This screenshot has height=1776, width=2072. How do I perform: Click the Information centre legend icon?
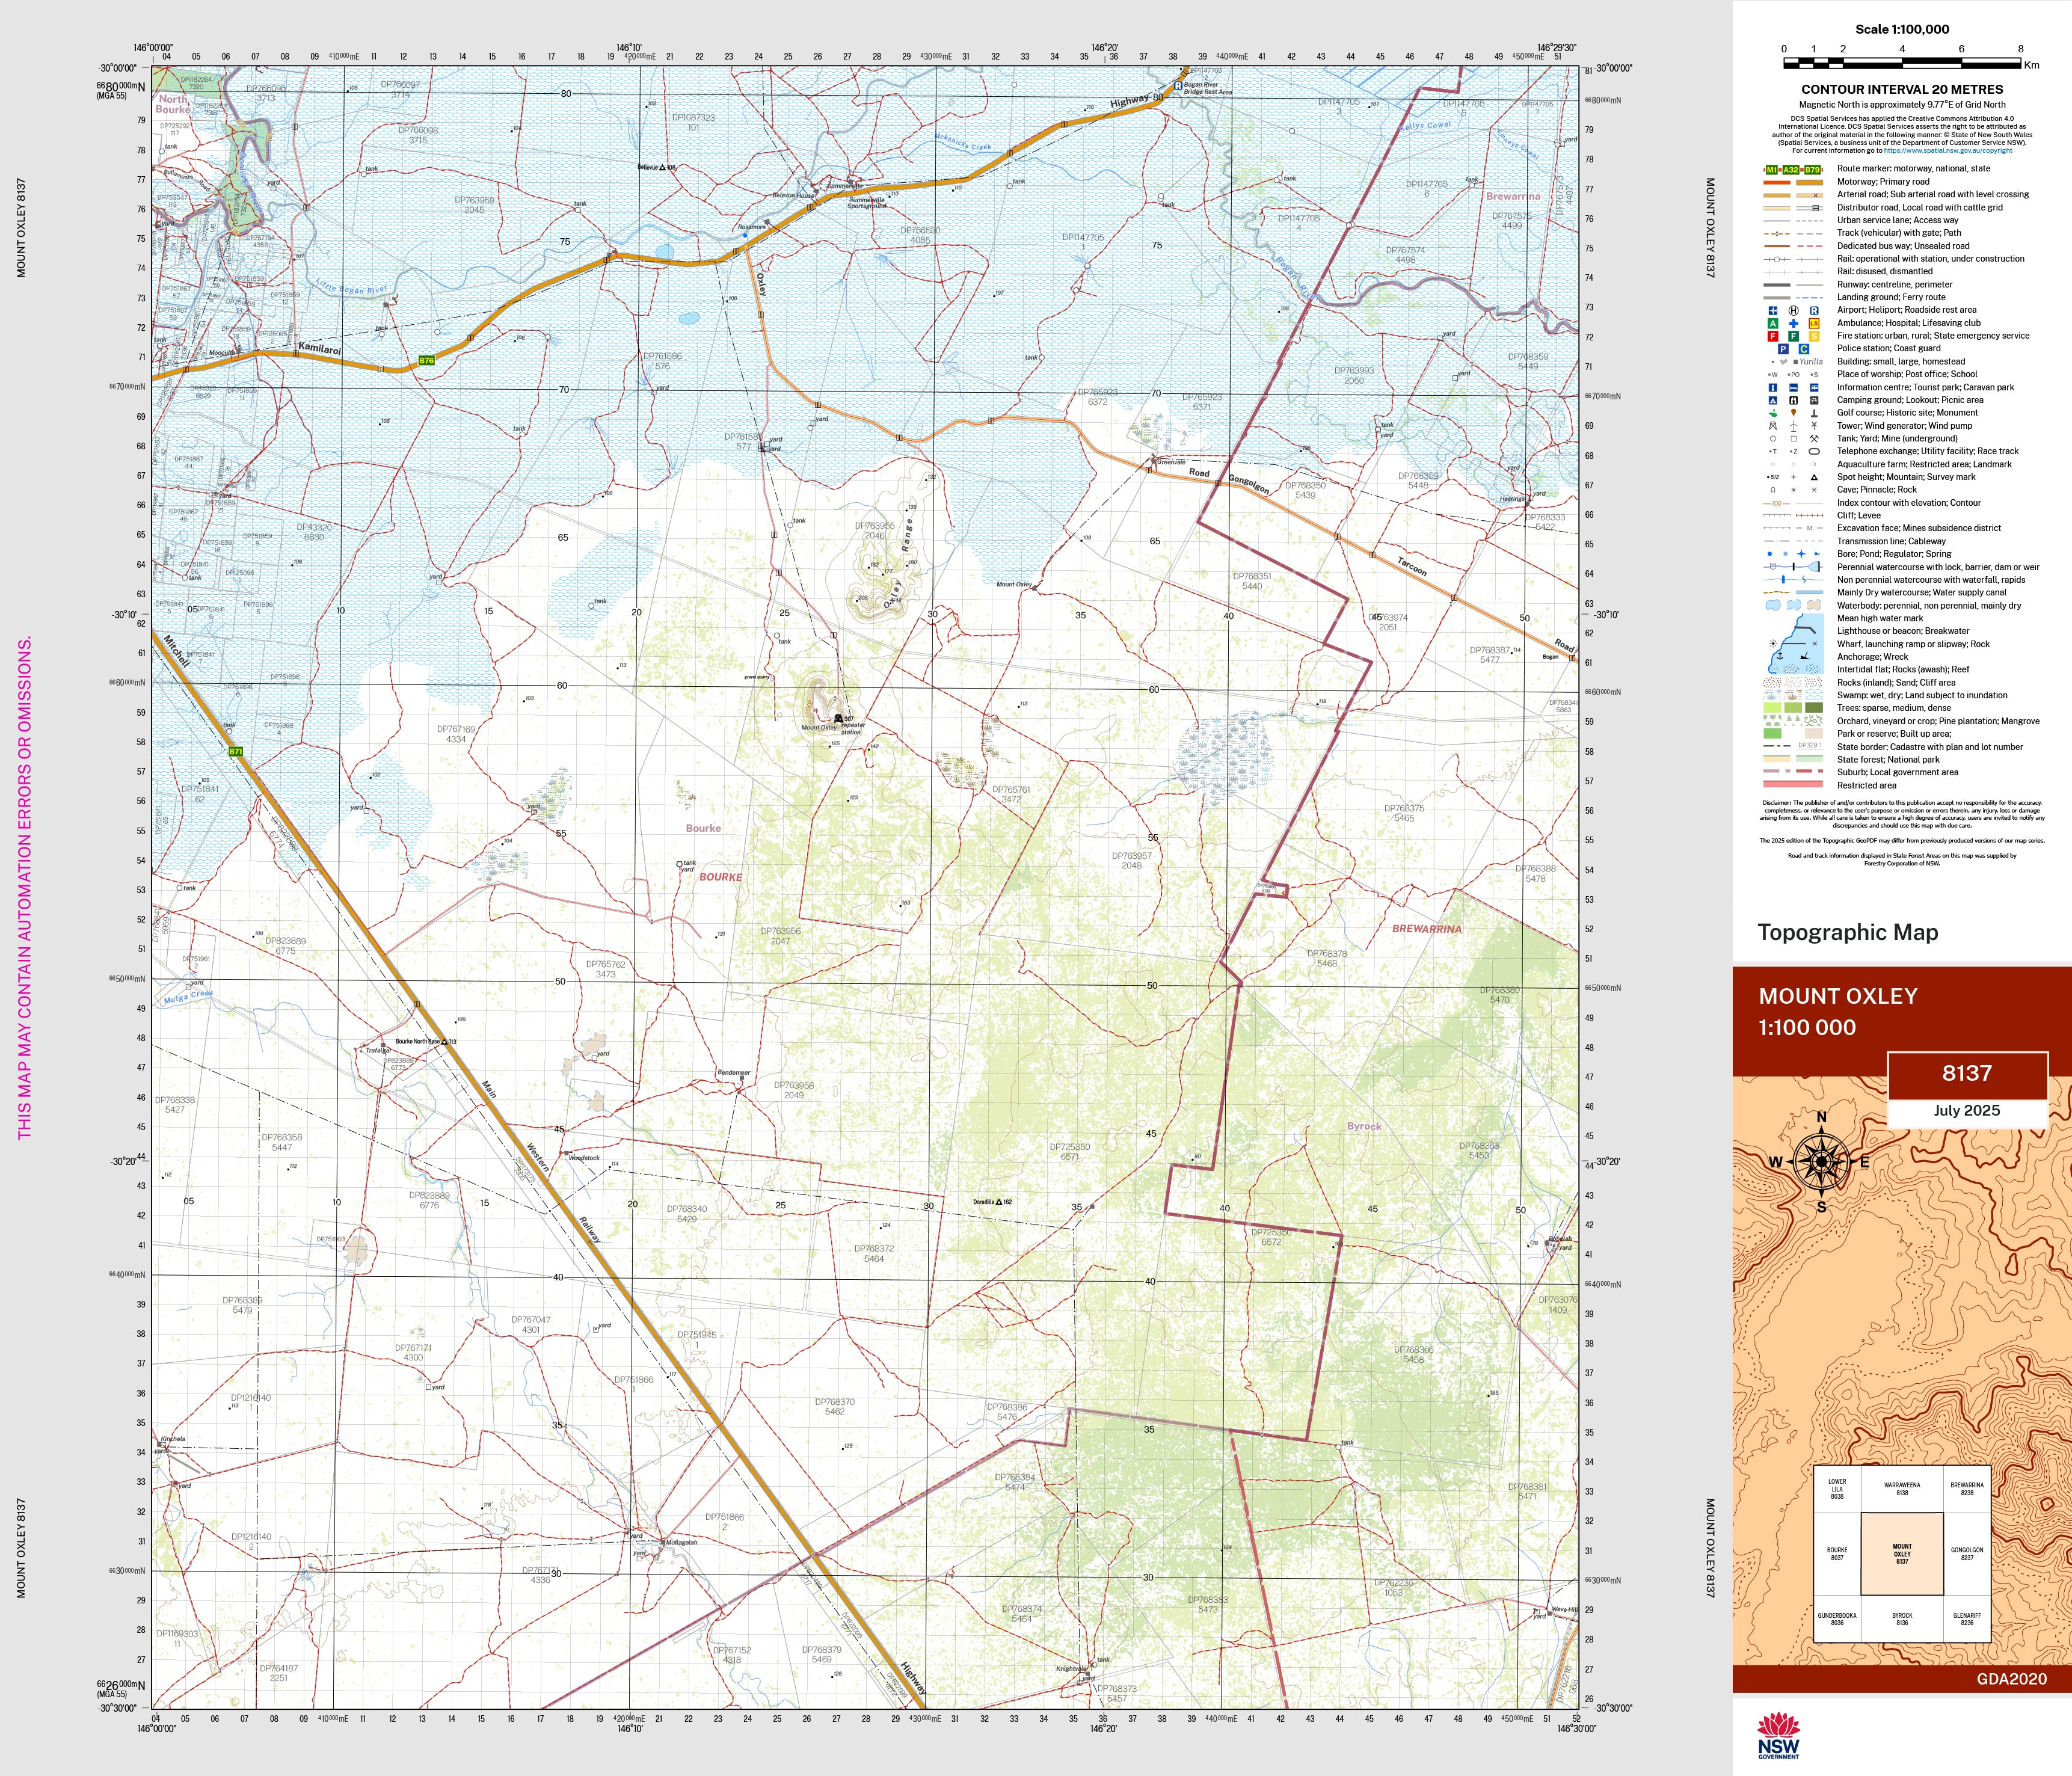click(1773, 388)
